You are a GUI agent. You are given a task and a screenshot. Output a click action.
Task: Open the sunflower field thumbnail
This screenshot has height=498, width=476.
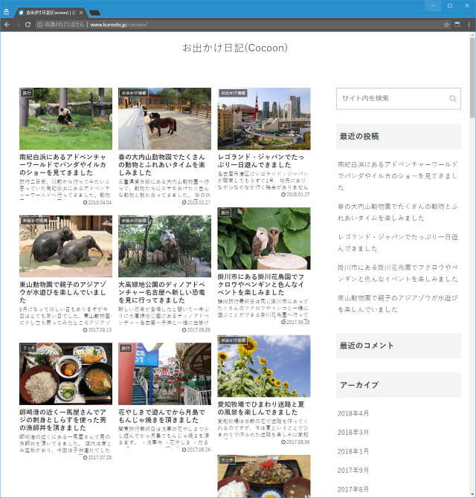[x=264, y=366]
